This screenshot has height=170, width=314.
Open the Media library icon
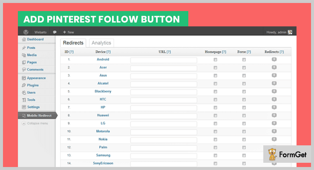(23, 55)
